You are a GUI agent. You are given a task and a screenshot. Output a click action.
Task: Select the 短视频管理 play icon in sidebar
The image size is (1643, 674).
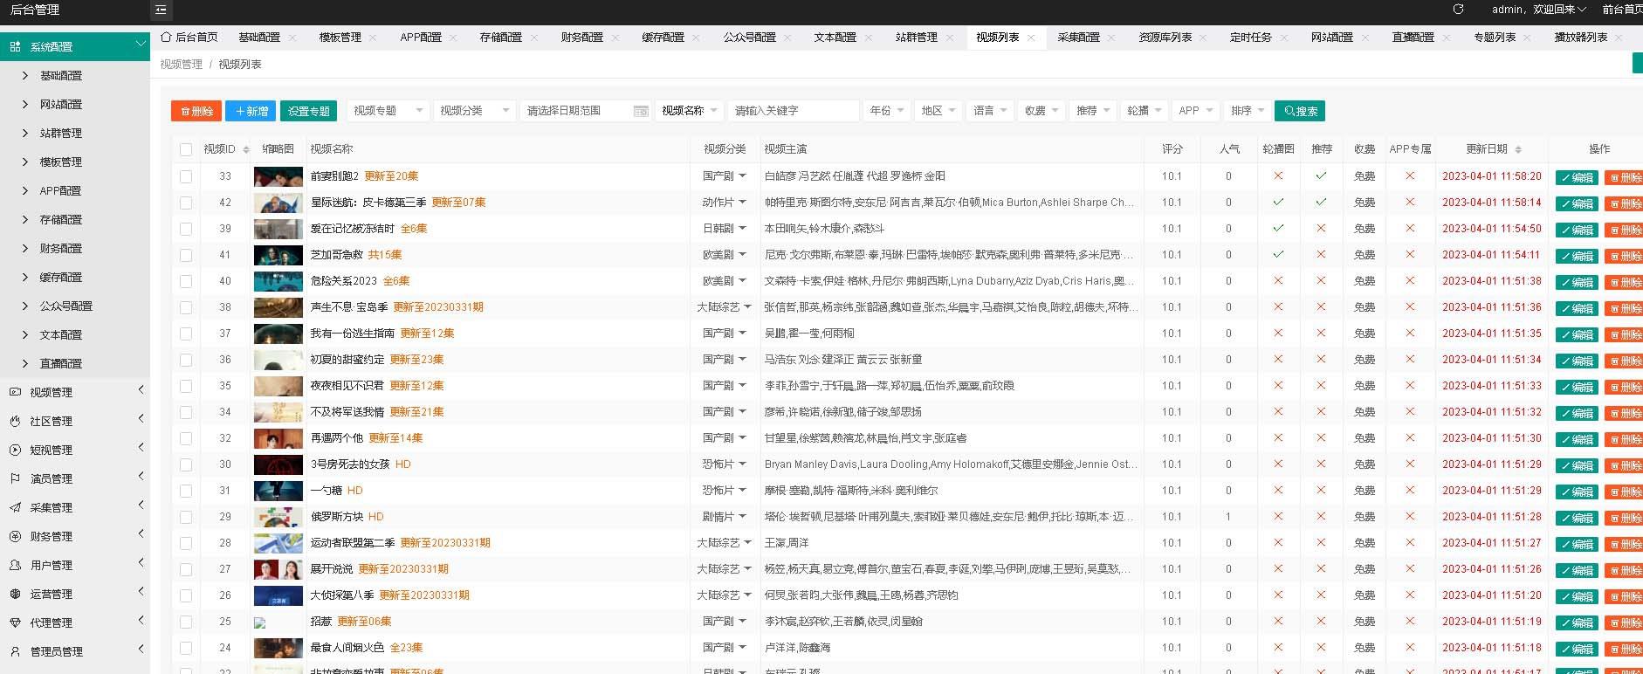point(15,450)
